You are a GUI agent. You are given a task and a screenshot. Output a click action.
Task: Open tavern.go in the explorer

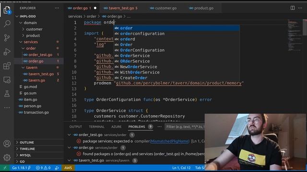coord(36,80)
